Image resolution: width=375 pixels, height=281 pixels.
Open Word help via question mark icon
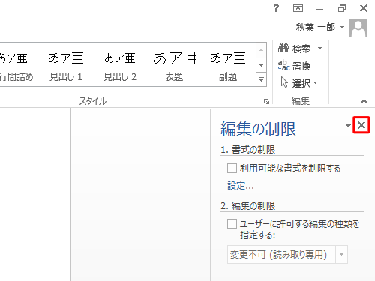point(276,8)
